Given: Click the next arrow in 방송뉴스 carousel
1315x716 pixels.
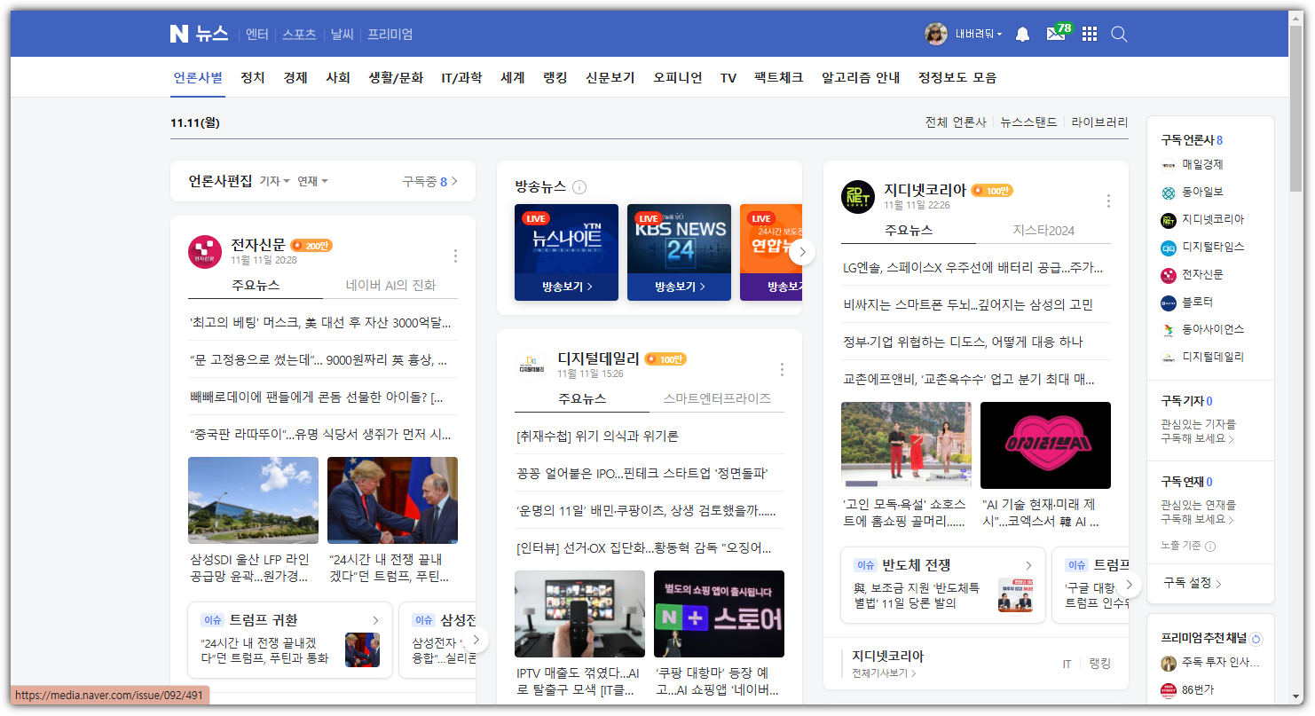Looking at the screenshot, I should (801, 252).
